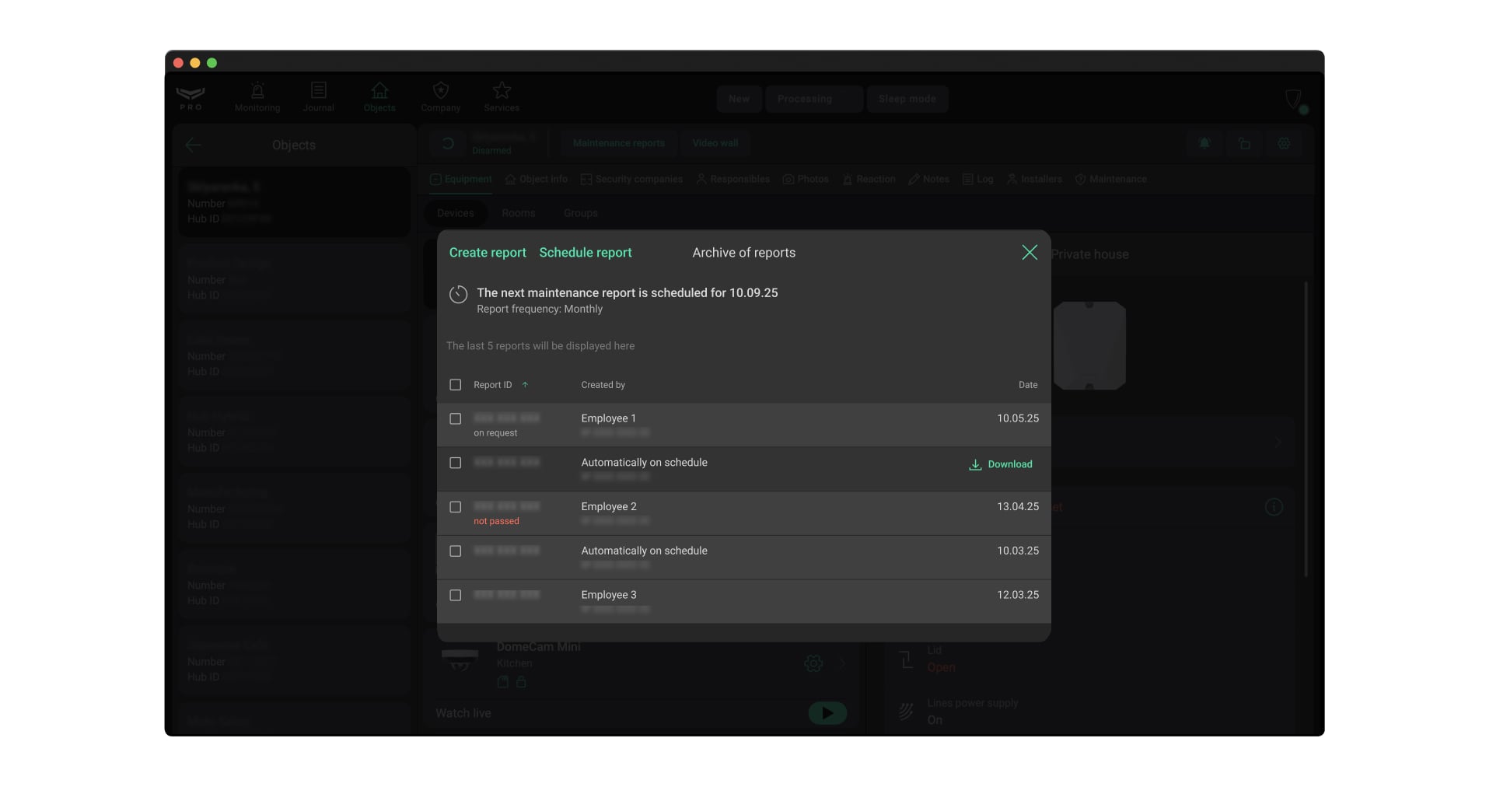Viewport: 1493px width, 787px height.
Task: Open the Journal section icon
Action: [x=318, y=91]
